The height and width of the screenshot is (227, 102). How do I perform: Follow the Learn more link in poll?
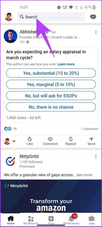(x=66, y=64)
